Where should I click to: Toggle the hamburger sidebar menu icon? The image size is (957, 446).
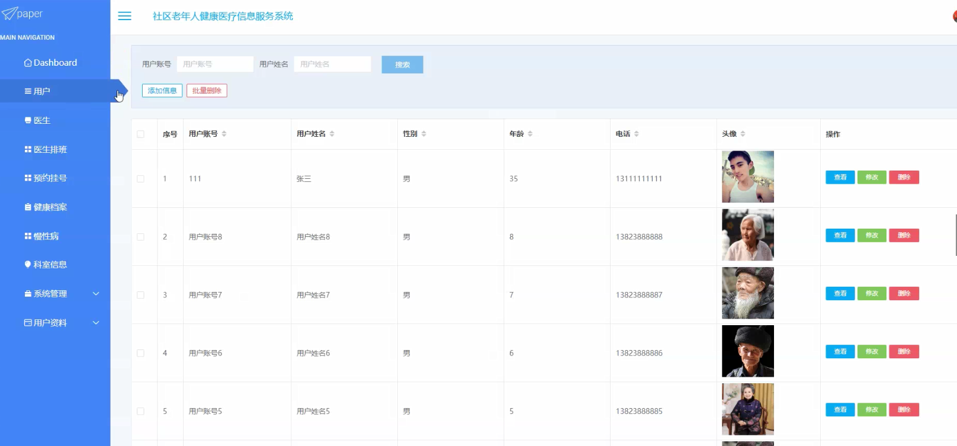coord(124,16)
